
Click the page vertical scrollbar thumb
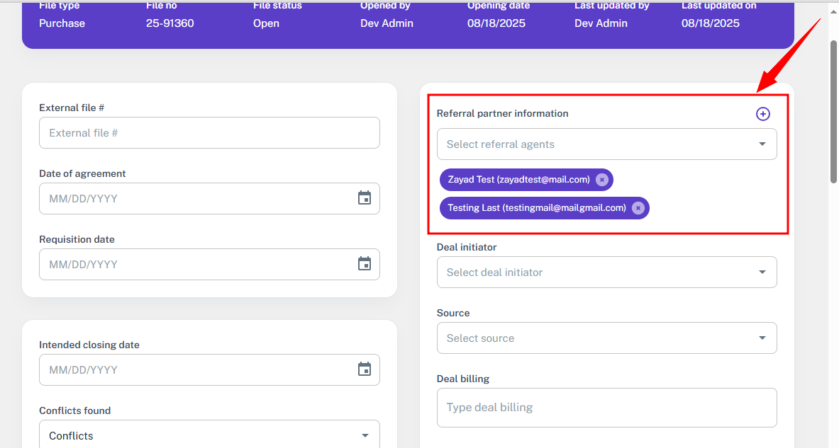click(833, 110)
